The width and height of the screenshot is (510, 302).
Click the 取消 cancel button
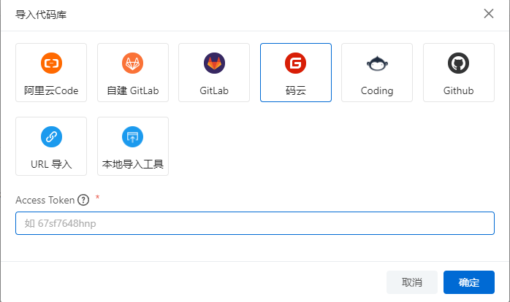pos(412,282)
